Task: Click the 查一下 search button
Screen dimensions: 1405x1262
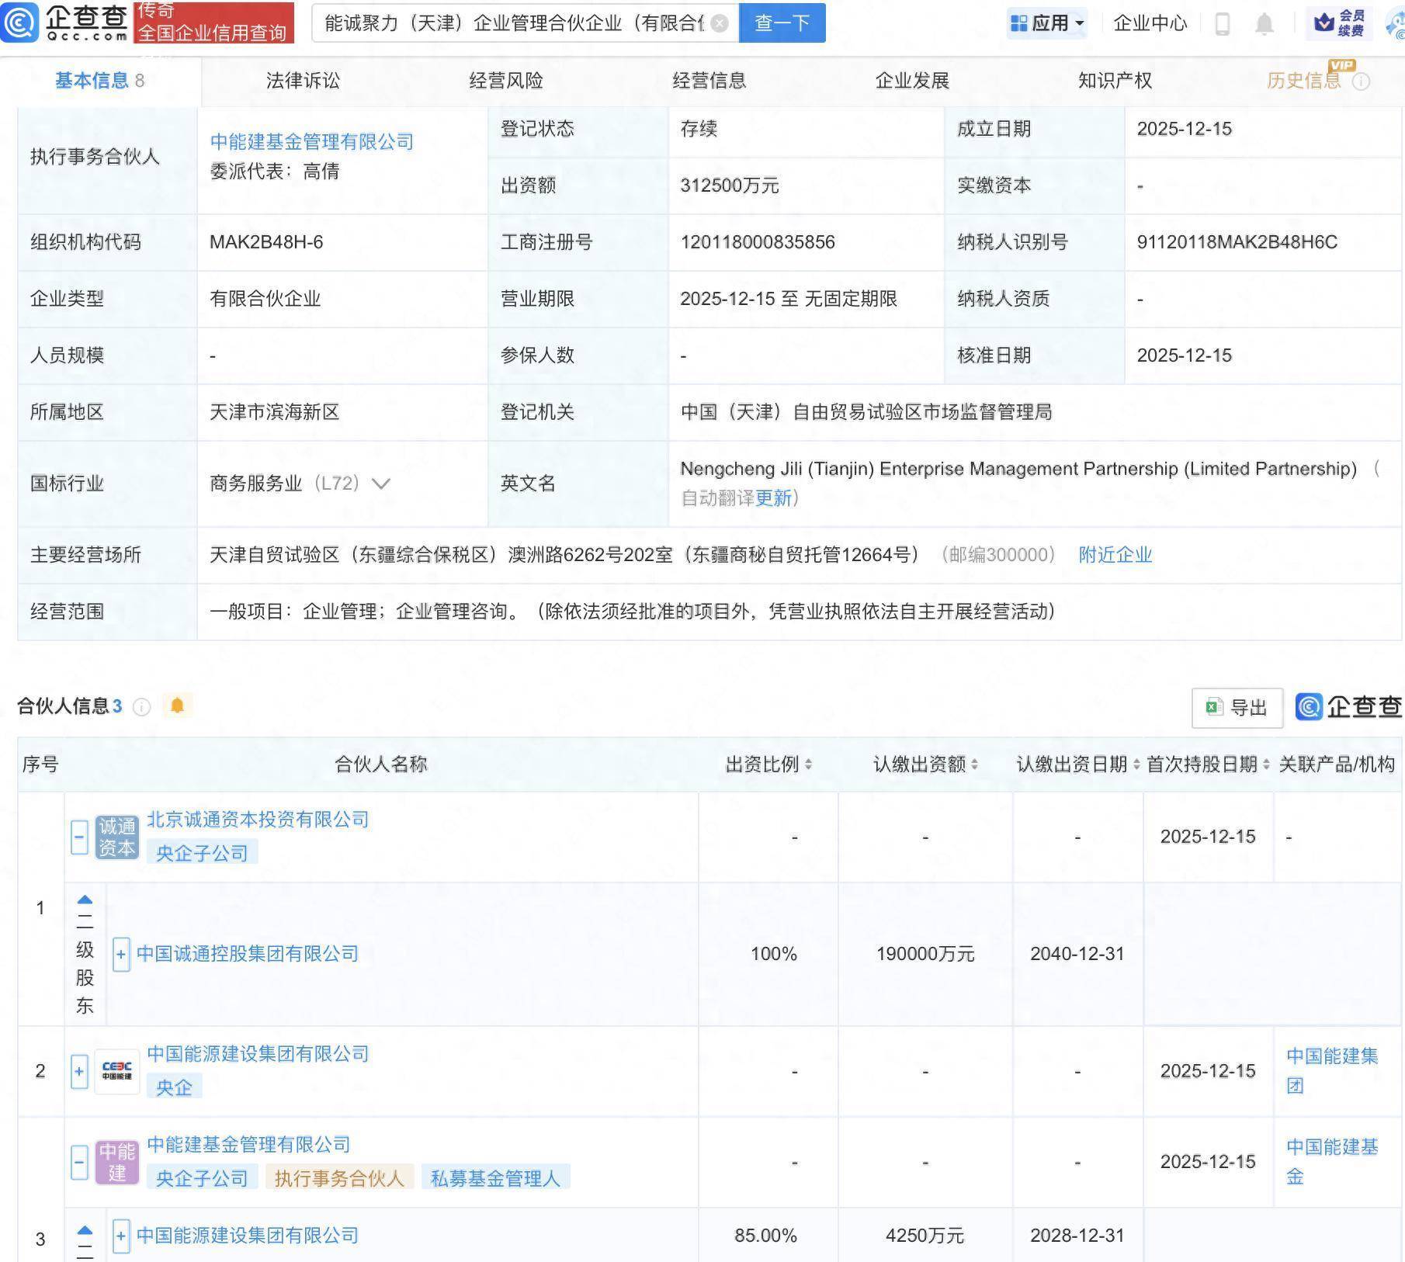Action: [x=781, y=23]
